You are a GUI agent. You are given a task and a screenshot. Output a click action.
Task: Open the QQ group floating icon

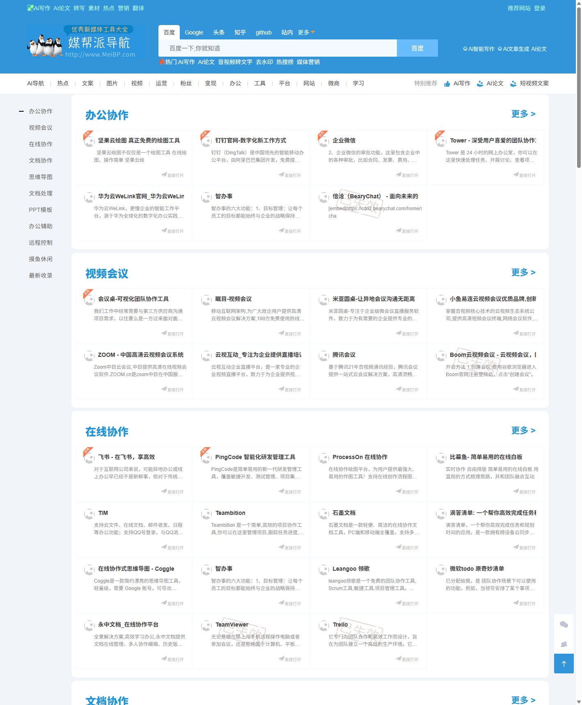[x=564, y=644]
